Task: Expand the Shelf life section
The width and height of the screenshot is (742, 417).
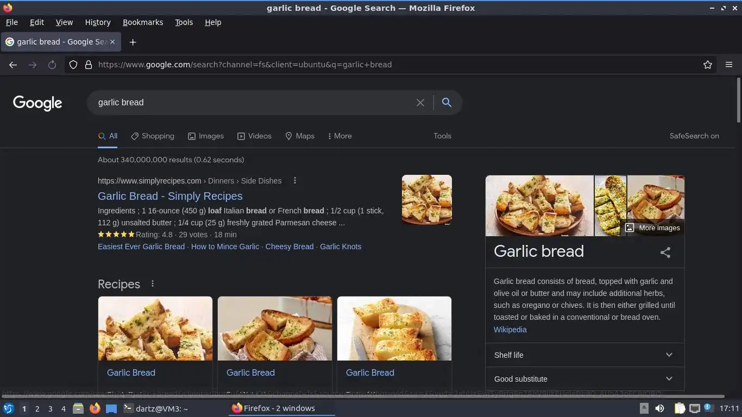Action: click(x=585, y=355)
